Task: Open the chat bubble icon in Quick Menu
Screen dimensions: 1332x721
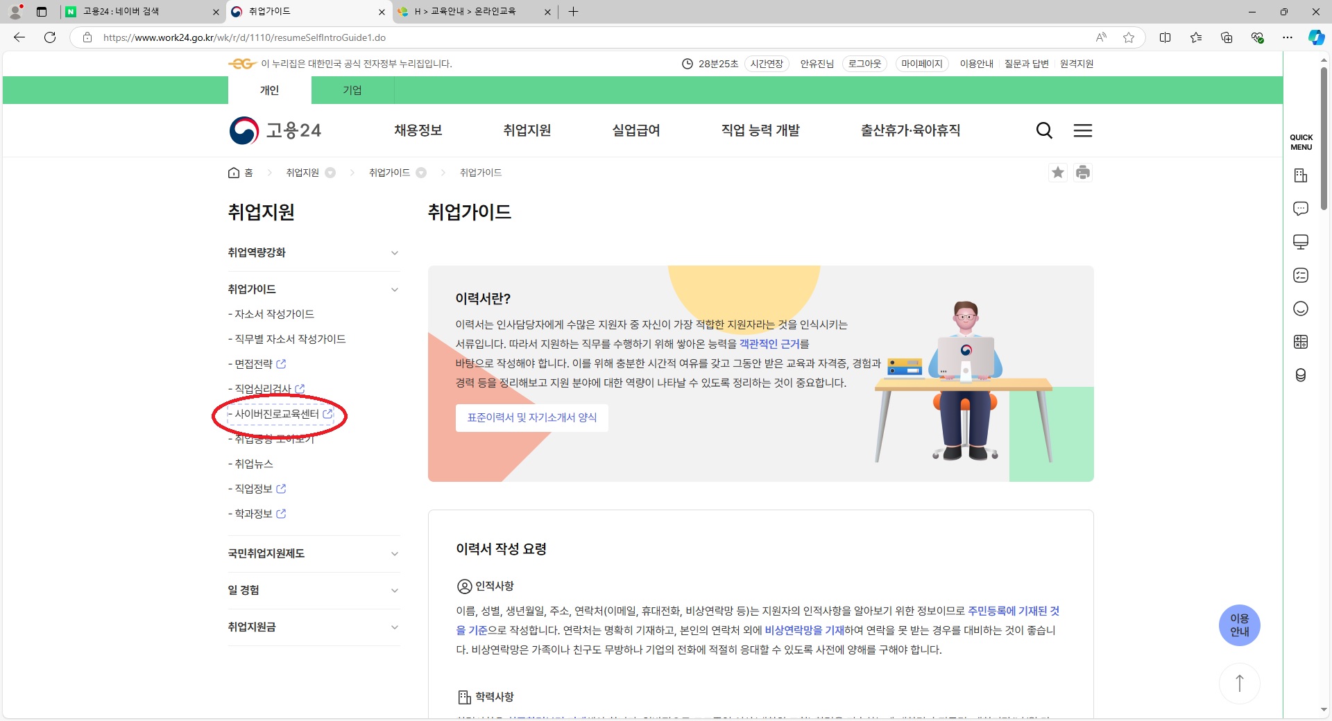Action: click(1301, 209)
